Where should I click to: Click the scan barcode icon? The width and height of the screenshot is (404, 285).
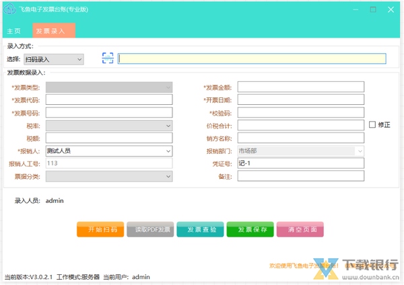[x=108, y=58]
